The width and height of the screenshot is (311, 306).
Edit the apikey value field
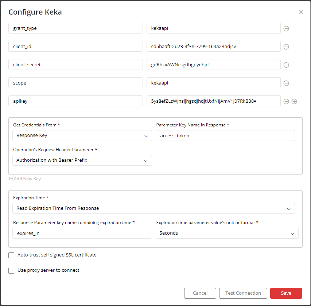(213, 101)
